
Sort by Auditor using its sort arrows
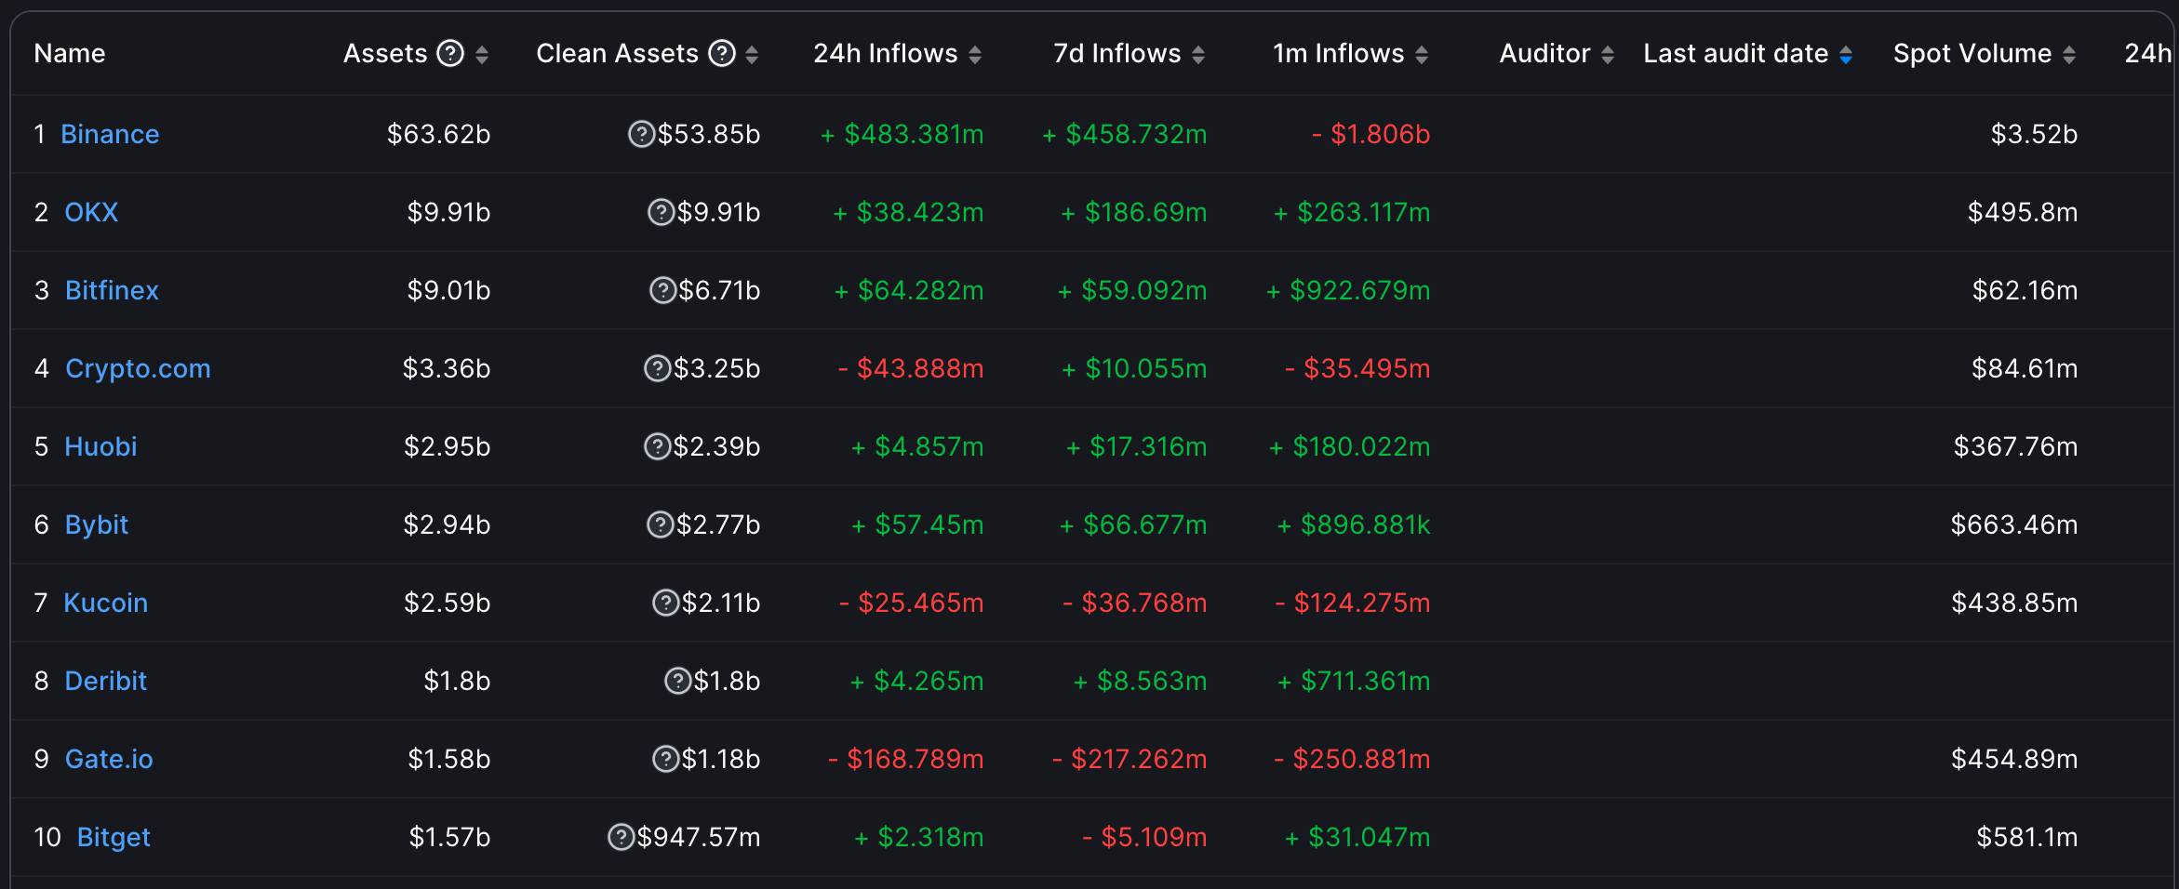(1608, 55)
